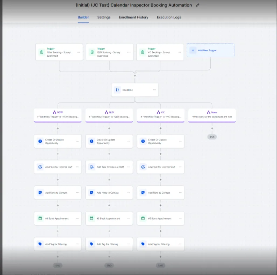277x275 pixels.
Task: Open the Settings tab
Action: [x=104, y=17]
